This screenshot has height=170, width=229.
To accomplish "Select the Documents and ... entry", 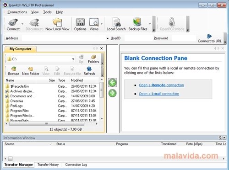I will [x=23, y=96].
